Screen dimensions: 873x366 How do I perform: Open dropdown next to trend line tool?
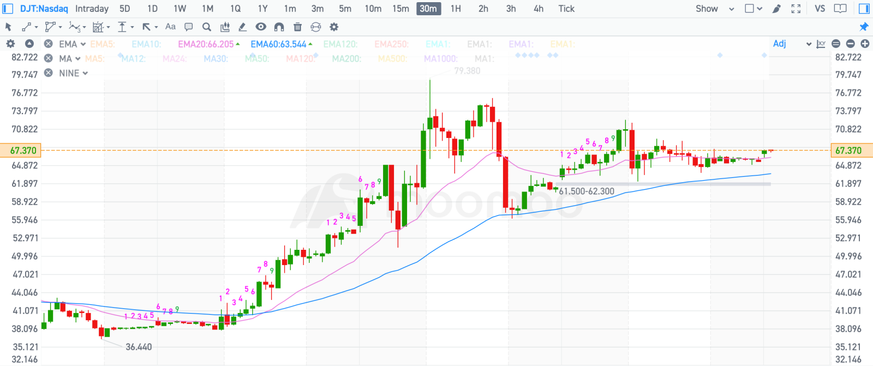point(36,27)
